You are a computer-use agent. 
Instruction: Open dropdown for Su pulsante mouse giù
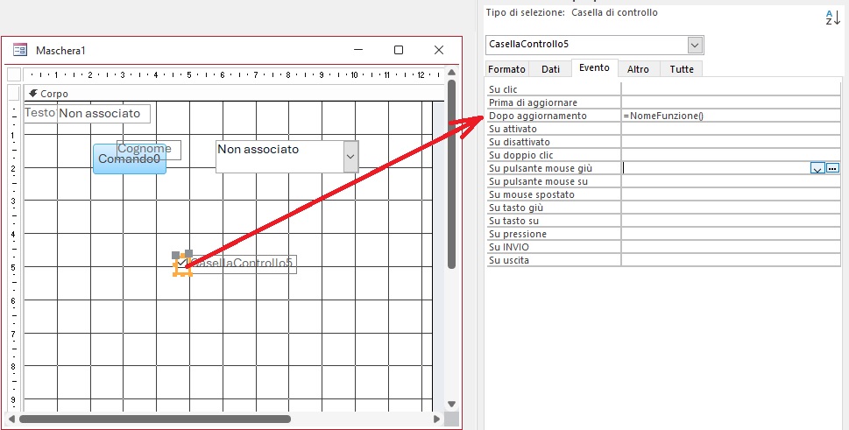(x=817, y=167)
